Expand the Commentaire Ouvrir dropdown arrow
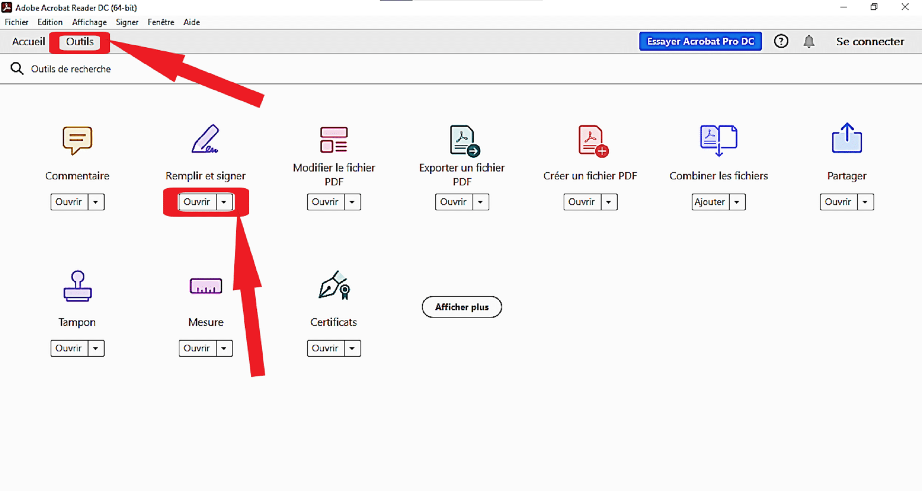 (96, 202)
